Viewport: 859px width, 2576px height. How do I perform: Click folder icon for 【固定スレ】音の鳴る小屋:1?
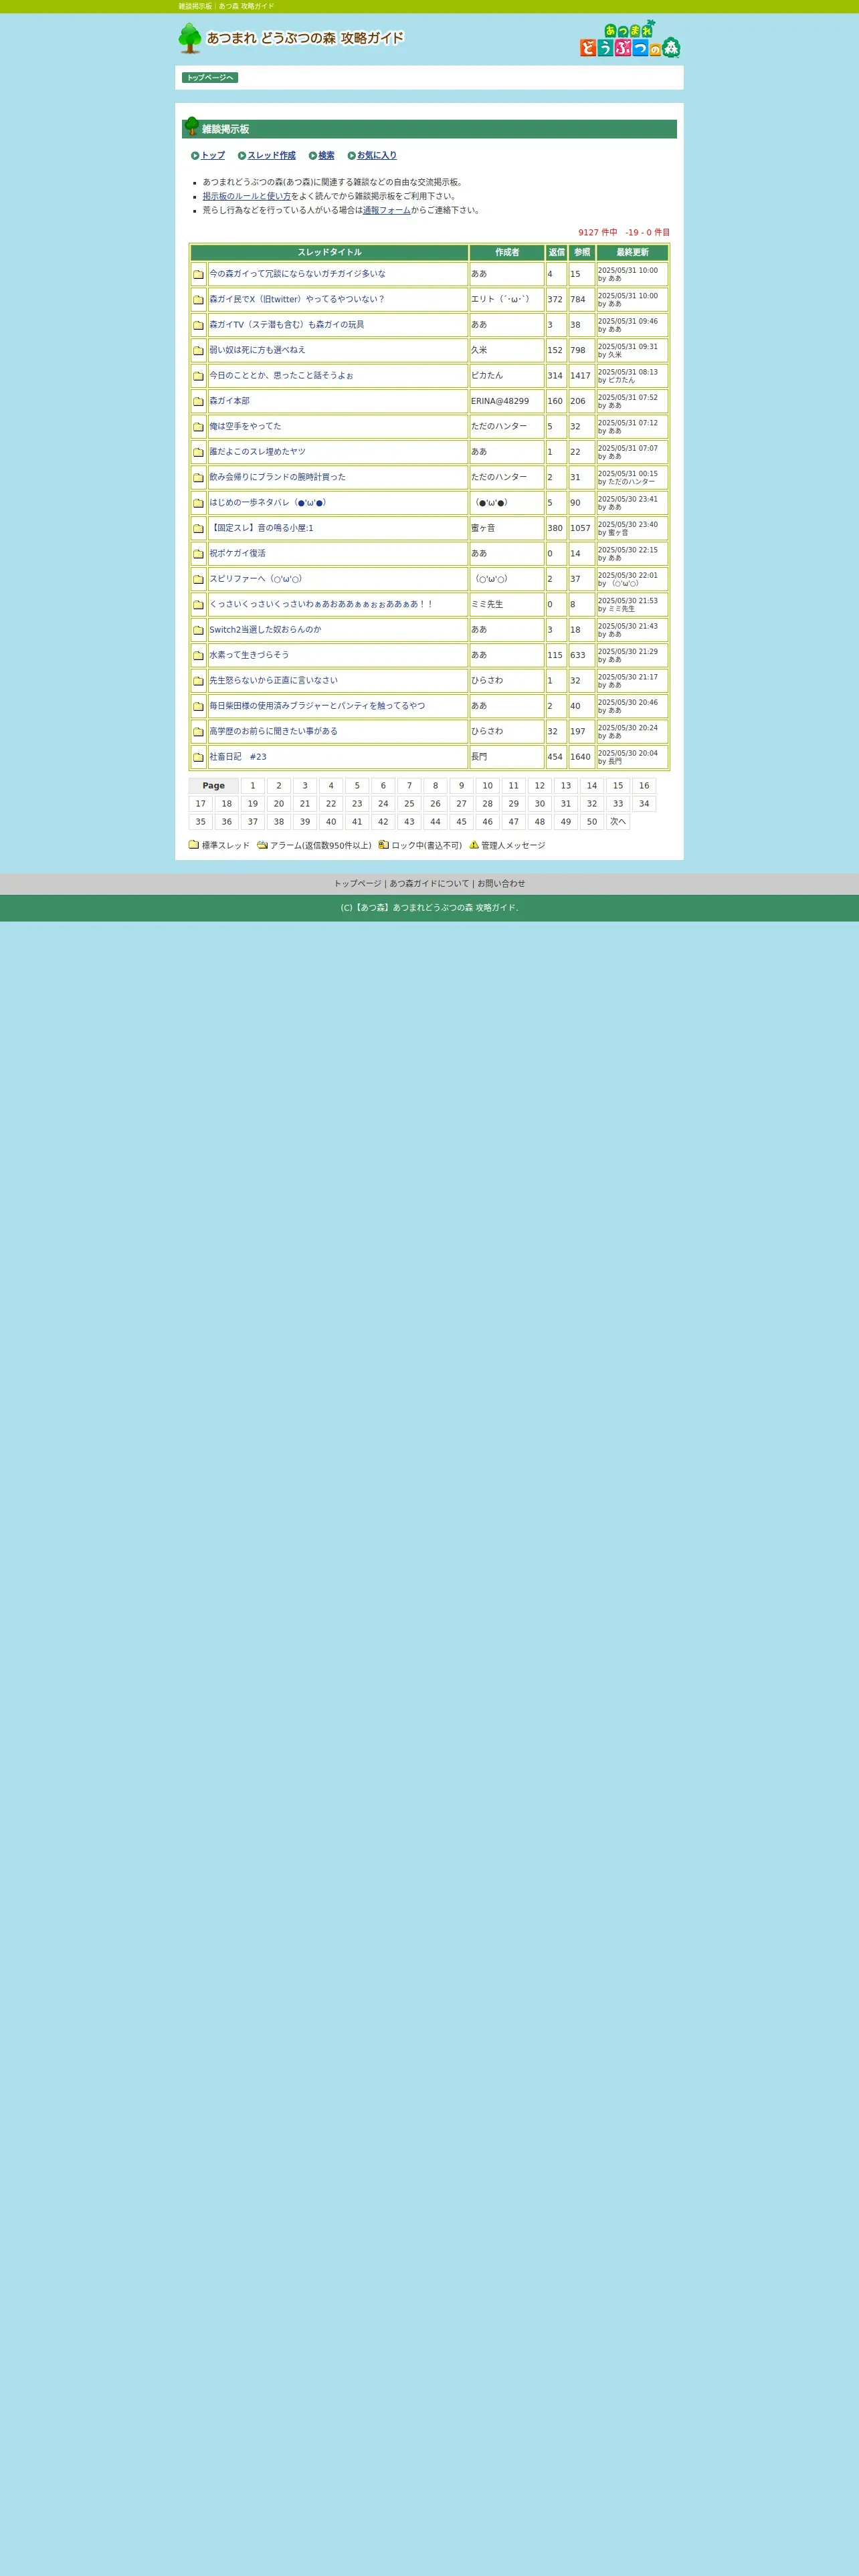198,528
